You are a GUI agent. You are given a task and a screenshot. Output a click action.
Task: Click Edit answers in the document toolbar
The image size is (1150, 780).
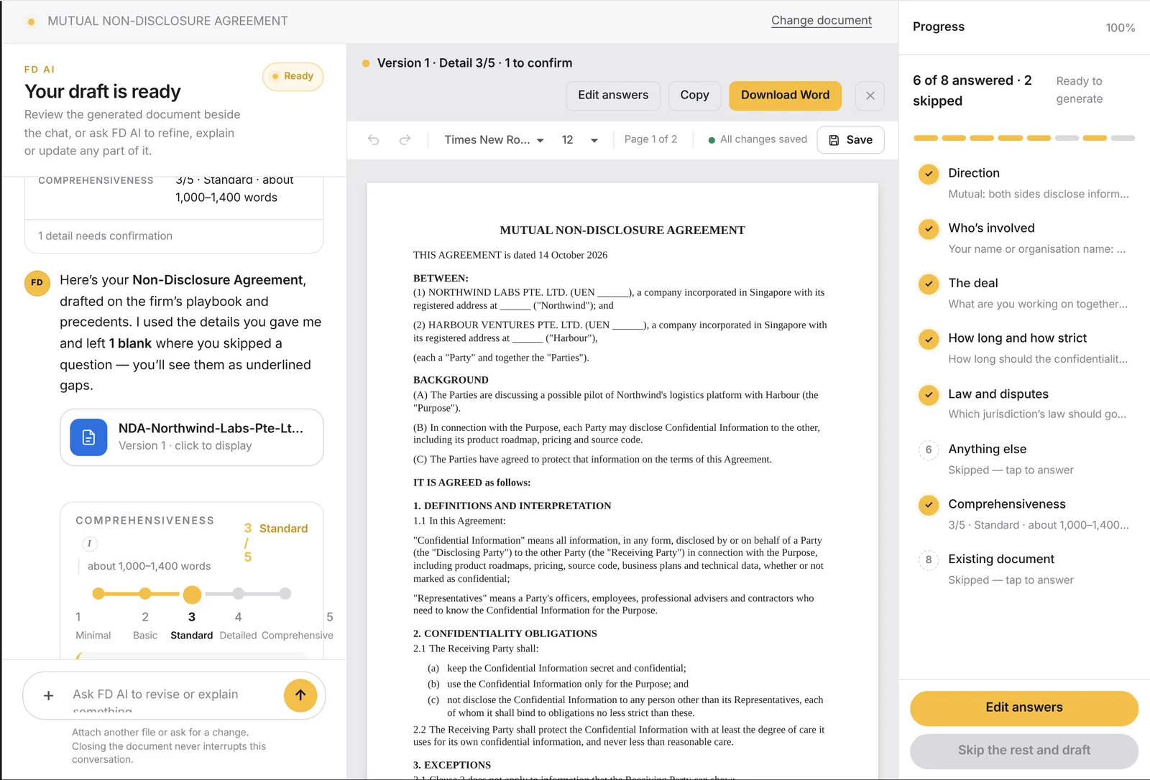[613, 96]
